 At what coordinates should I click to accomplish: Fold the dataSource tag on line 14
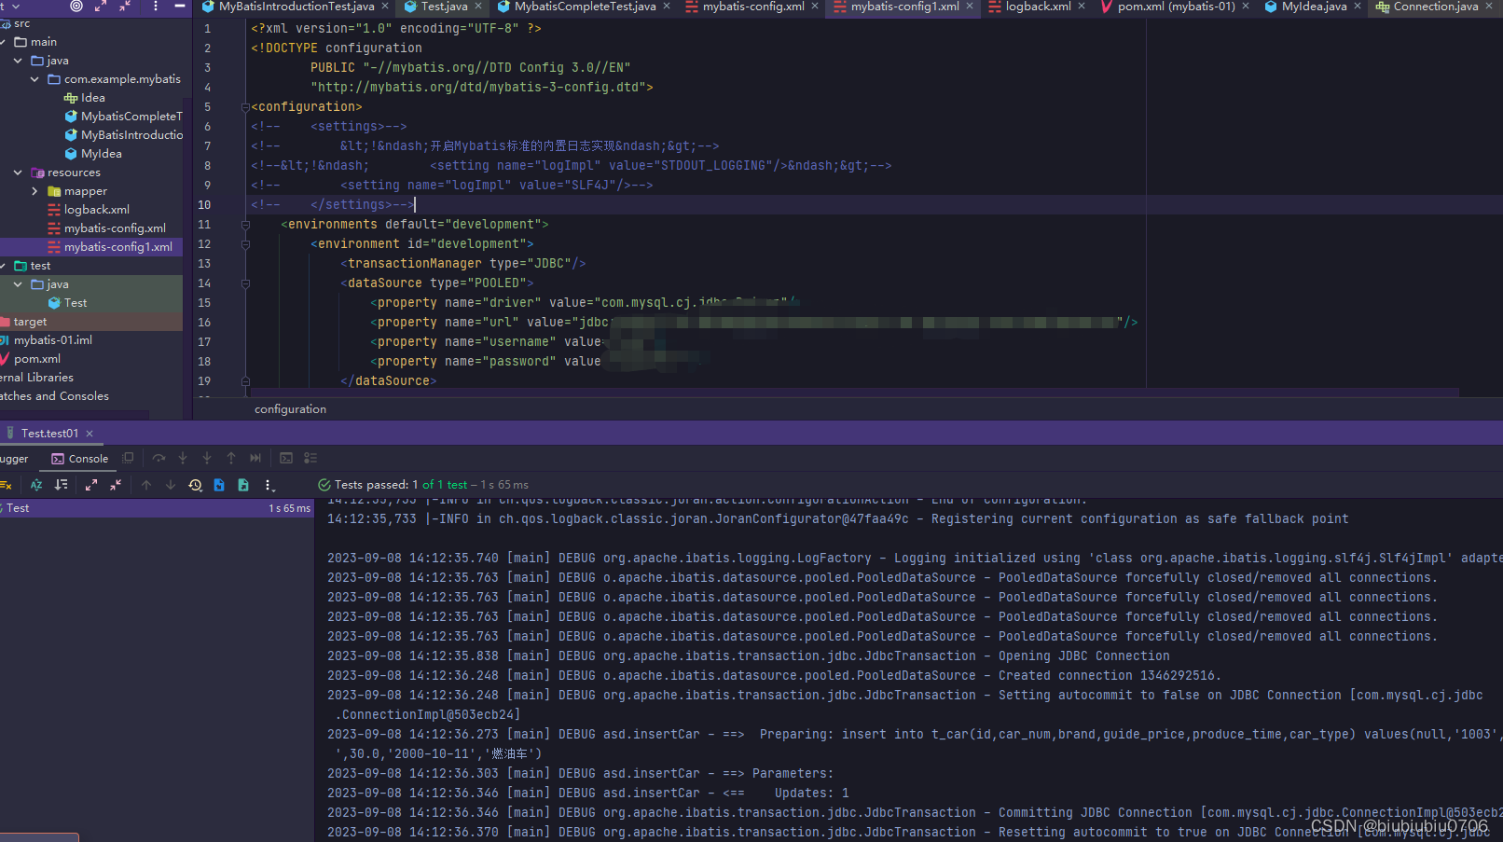[245, 283]
